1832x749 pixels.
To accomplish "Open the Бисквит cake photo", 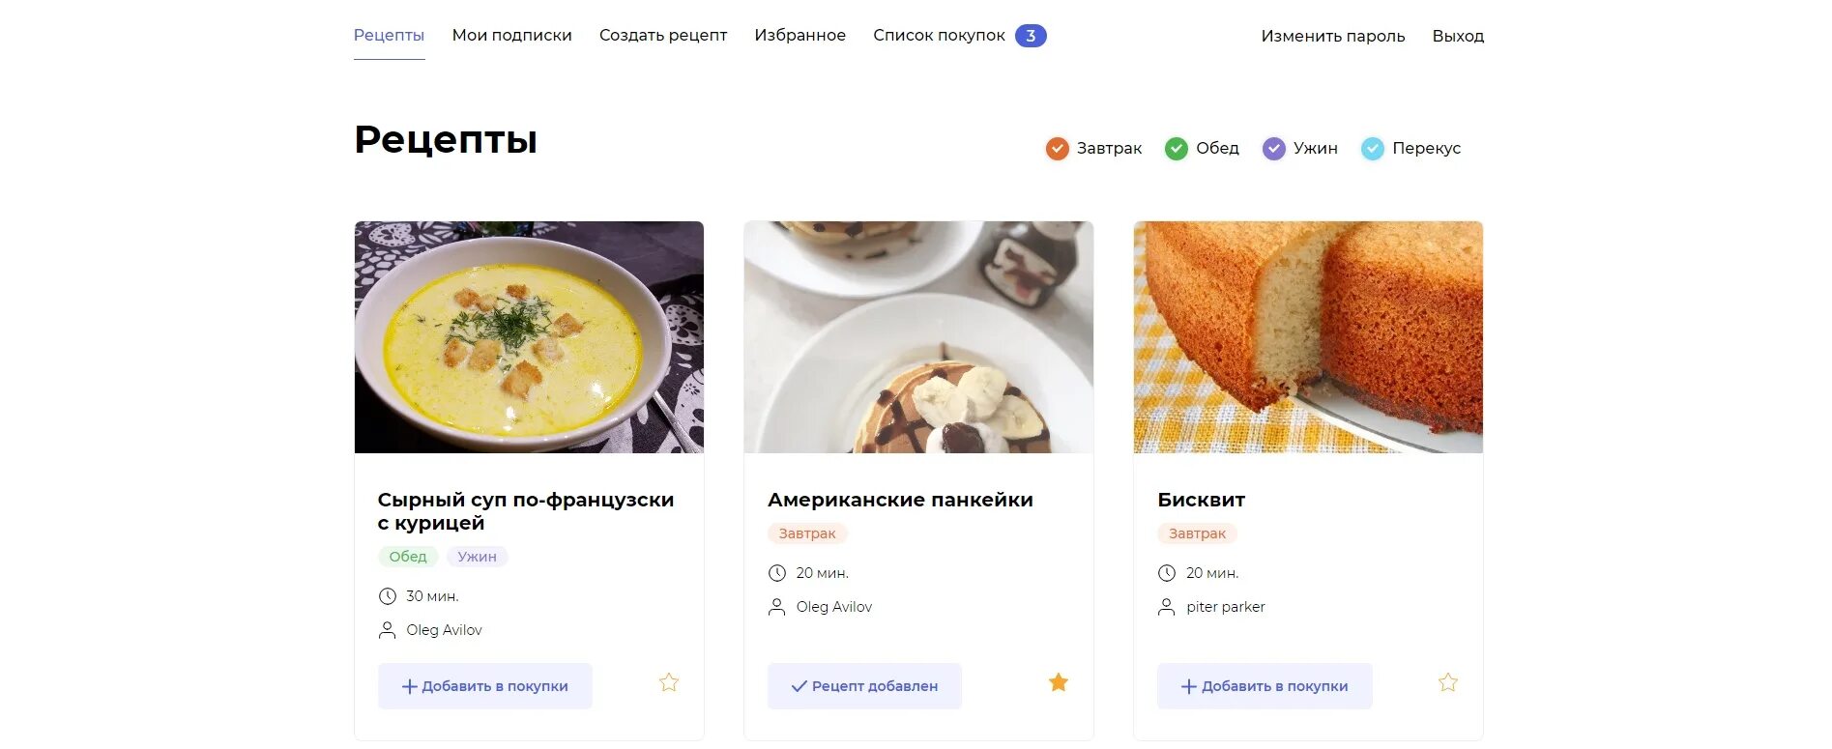I will [x=1308, y=337].
